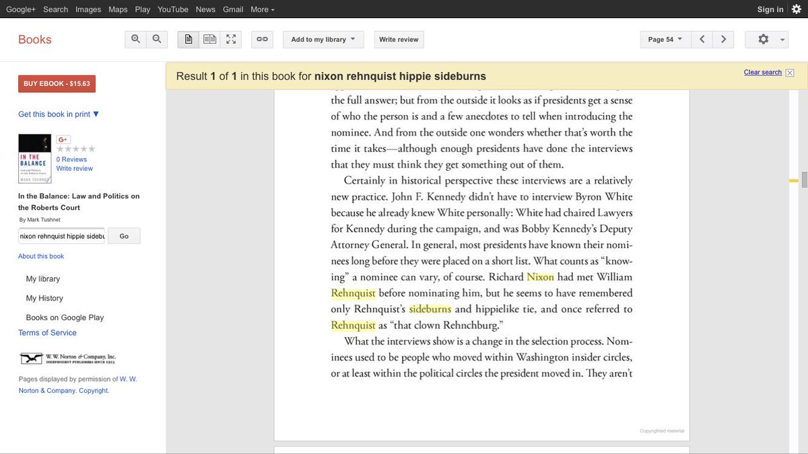The width and height of the screenshot is (808, 454).
Task: Open Add to my library dropdown
Action: click(323, 40)
